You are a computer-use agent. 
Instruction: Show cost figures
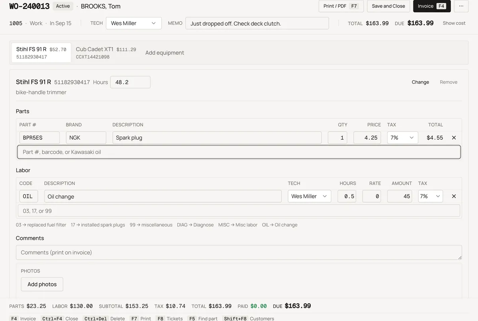[x=454, y=23]
